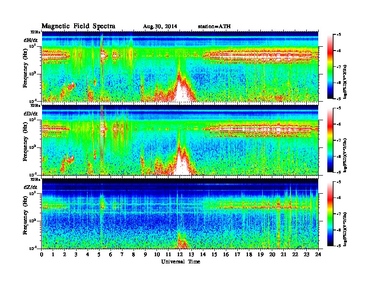Click the "32Hz" label above the dH/dt panel
379x292 pixels.
click(x=35, y=32)
